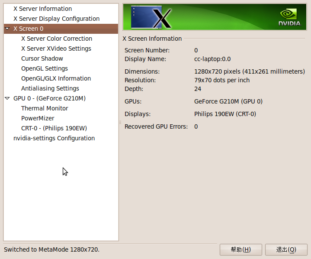Open Thermal Monitor page
This screenshot has height=259, width=311.
coord(45,108)
